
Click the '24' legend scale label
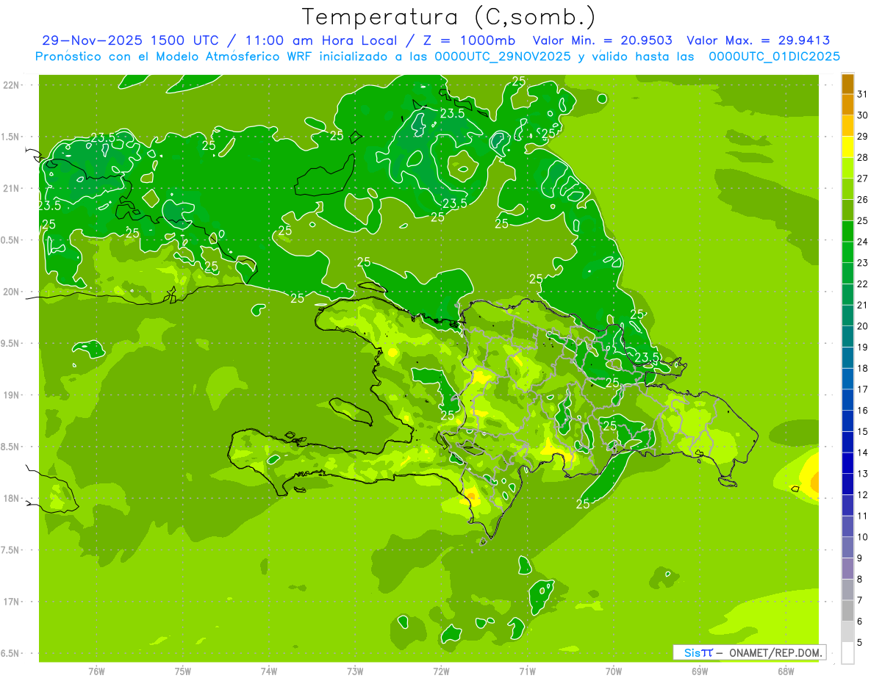click(x=863, y=242)
